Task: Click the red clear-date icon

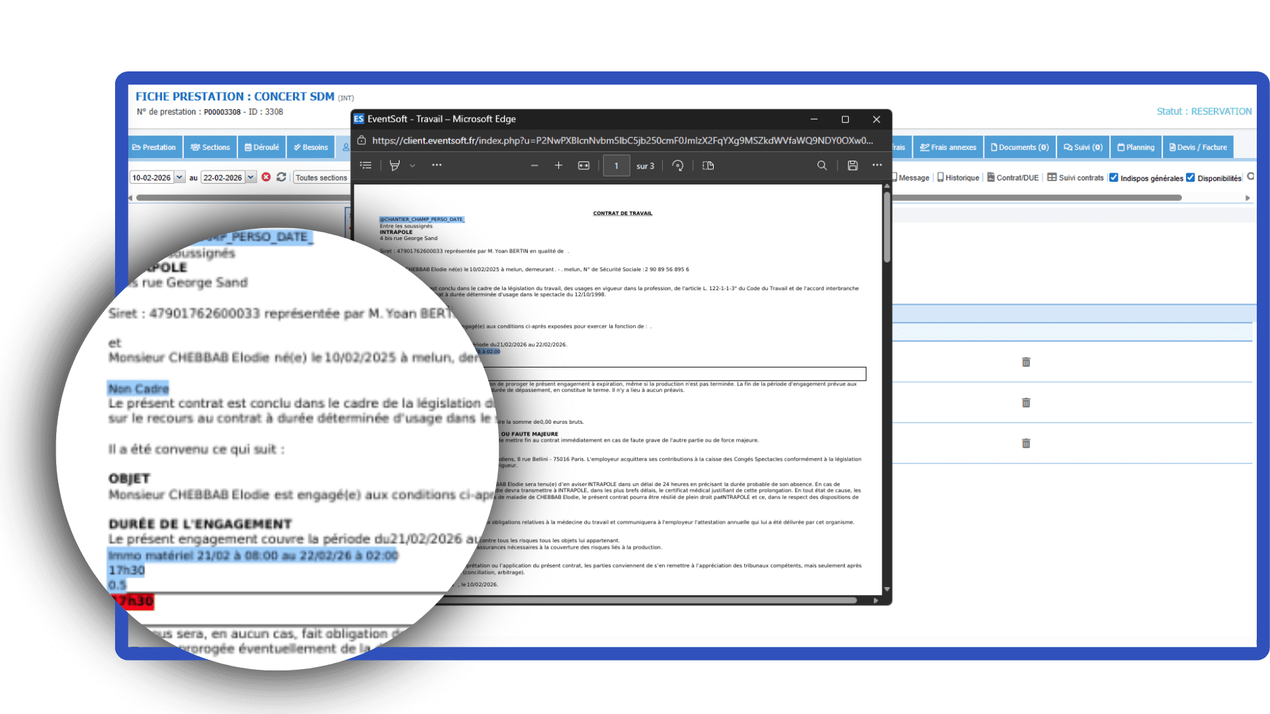Action: (266, 177)
